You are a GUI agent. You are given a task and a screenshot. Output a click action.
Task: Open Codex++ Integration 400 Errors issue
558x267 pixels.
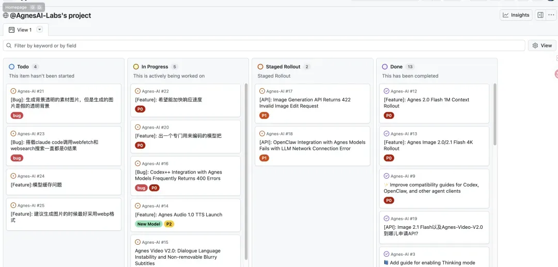tap(179, 175)
